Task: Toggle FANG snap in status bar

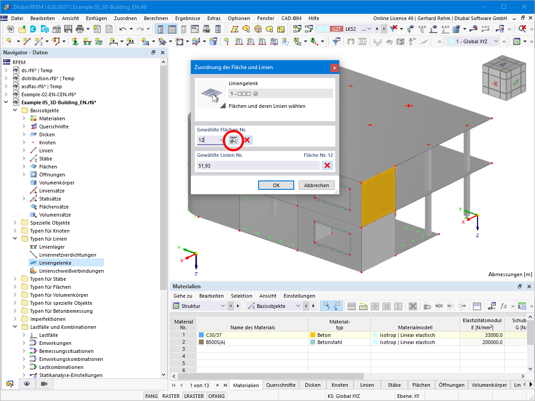Action: 152,396
